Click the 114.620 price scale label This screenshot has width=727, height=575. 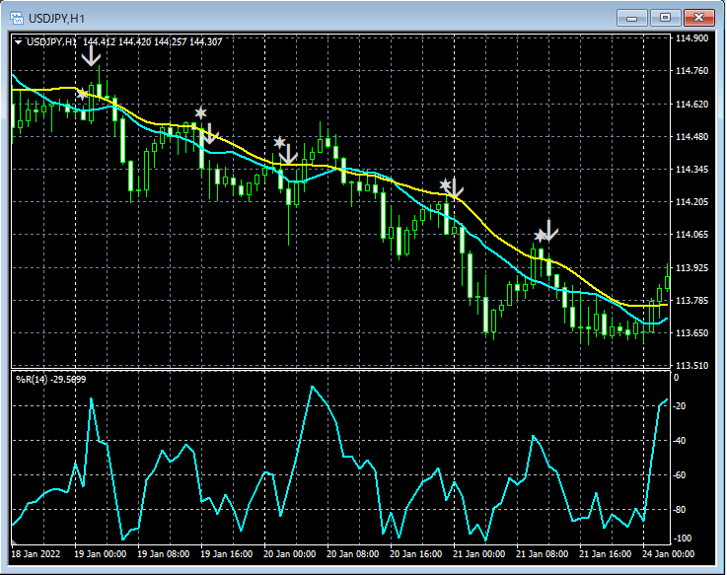point(691,105)
